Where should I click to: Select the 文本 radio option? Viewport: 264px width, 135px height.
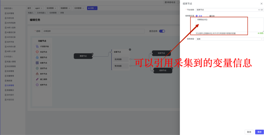[197, 16]
